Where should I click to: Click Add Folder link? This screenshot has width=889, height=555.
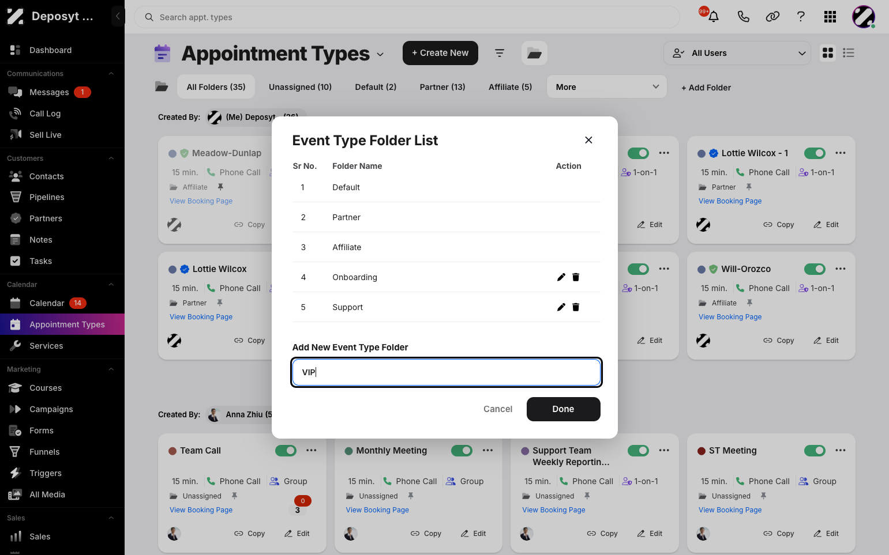706,88
